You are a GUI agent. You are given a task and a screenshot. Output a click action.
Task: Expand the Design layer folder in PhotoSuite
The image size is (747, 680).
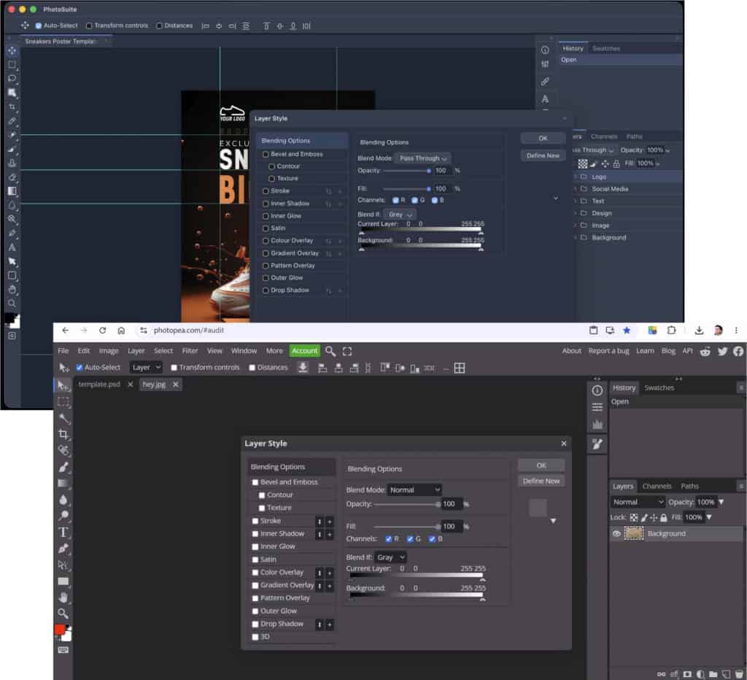click(x=576, y=214)
